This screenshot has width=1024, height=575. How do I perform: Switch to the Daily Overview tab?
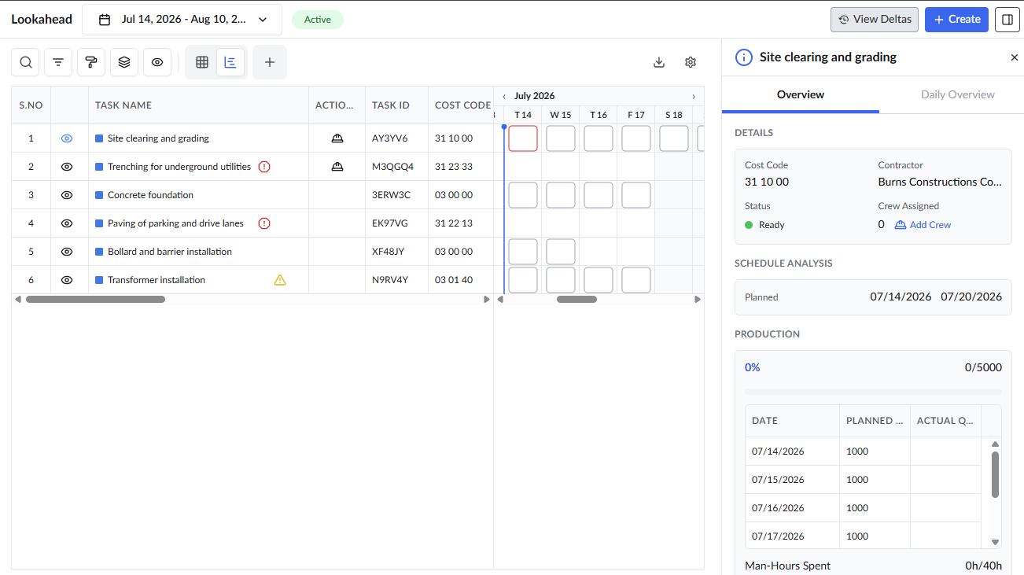point(958,94)
